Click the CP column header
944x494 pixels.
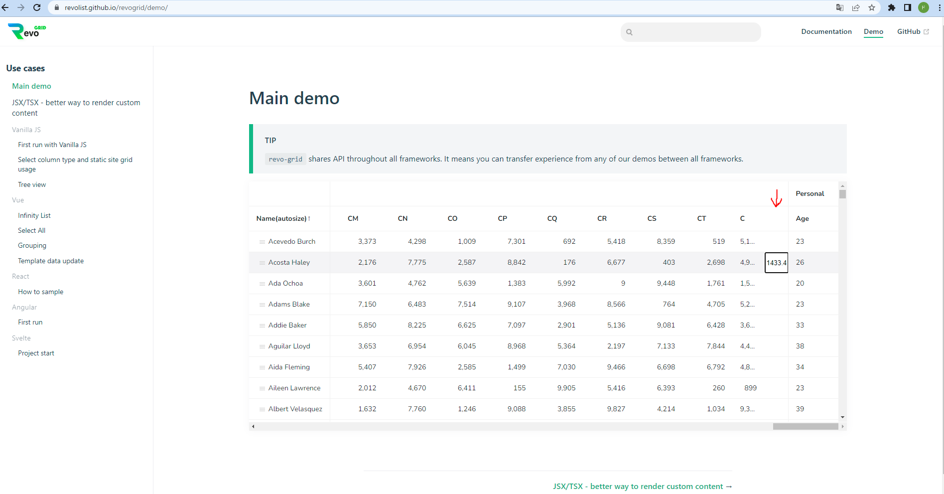[502, 218]
